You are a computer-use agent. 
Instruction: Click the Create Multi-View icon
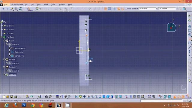(x=104, y=97)
